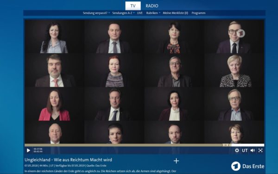
Task: Open the Rubriken dropdown menu
Action: [x=153, y=13]
